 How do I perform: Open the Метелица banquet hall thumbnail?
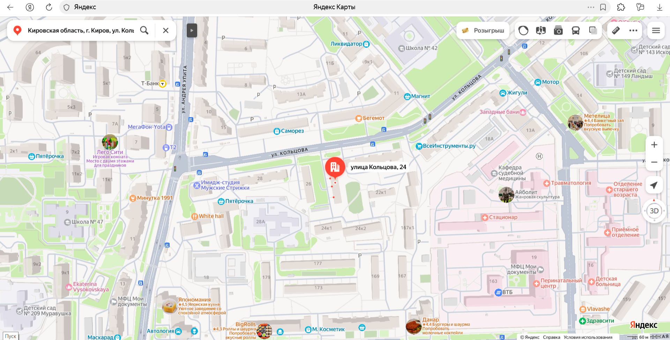[x=575, y=123]
